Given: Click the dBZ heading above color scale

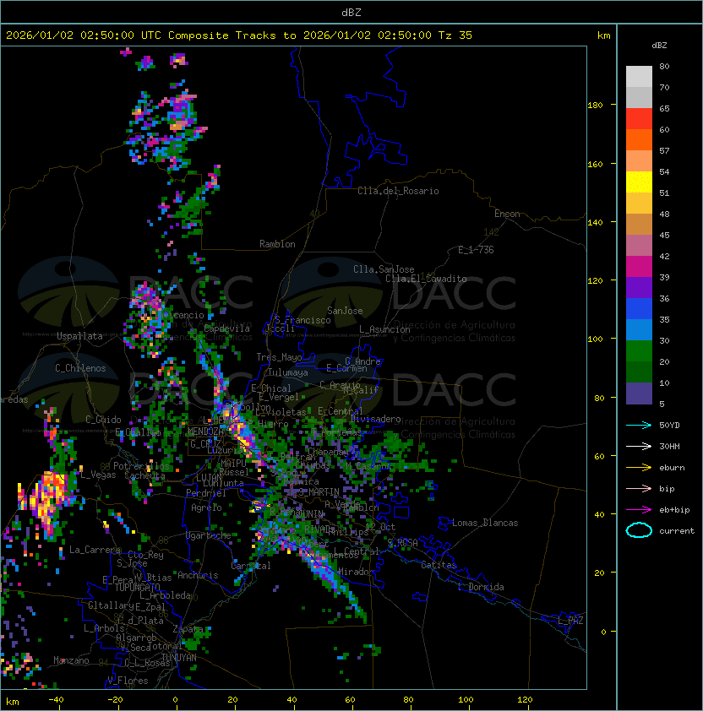Looking at the screenshot, I should (659, 46).
